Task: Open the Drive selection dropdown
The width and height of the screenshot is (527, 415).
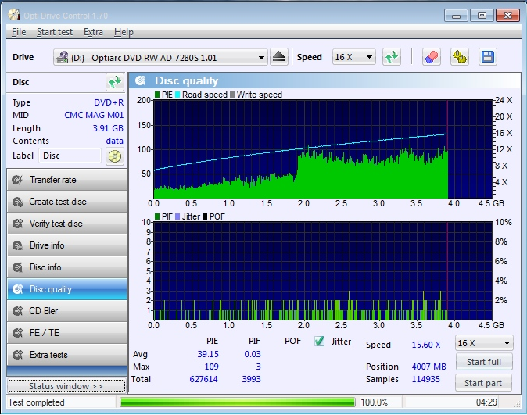Action: click(x=160, y=58)
